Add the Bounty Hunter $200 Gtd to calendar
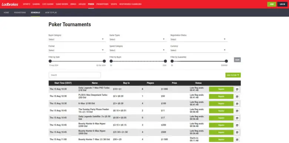Image resolution: width=289 pixels, height=143 pixels. (237, 125)
